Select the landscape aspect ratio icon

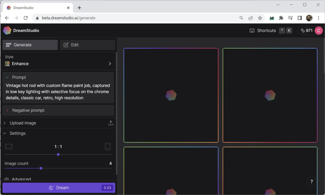coord(9,146)
